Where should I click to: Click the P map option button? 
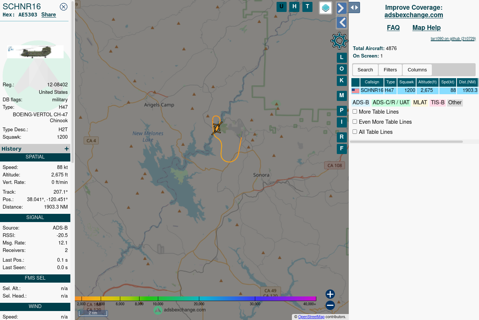point(342,111)
